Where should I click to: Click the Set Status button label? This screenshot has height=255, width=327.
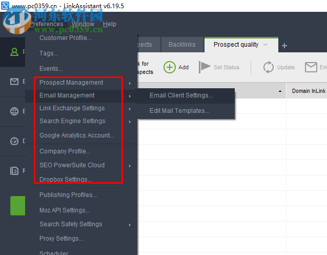(x=227, y=67)
